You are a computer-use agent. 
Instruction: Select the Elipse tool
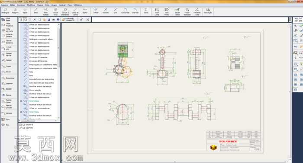click(x=25, y=11)
